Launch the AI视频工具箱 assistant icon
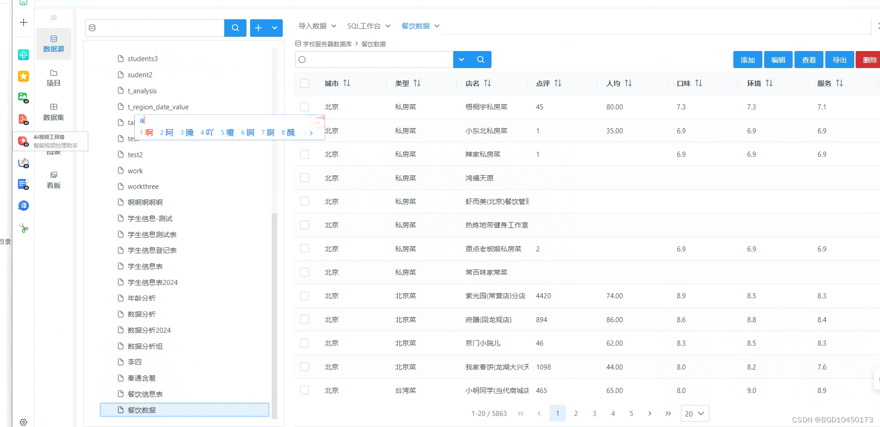Viewport: 880px width, 427px height. click(x=23, y=141)
